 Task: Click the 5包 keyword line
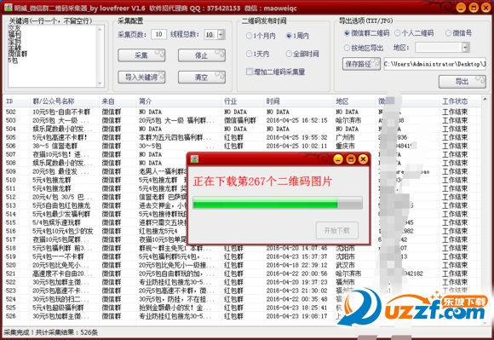coord(14,61)
